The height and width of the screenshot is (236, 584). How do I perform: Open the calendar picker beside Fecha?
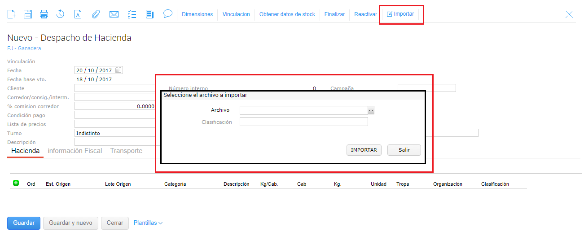pyautogui.click(x=119, y=70)
